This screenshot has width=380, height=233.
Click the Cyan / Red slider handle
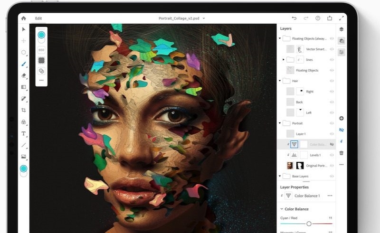(x=309, y=224)
